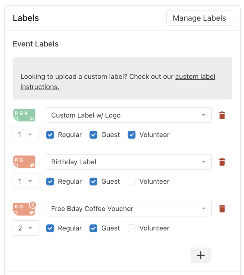The height and width of the screenshot is (275, 244).
Task: Click the green RGV label preview icon
Action: (24, 115)
